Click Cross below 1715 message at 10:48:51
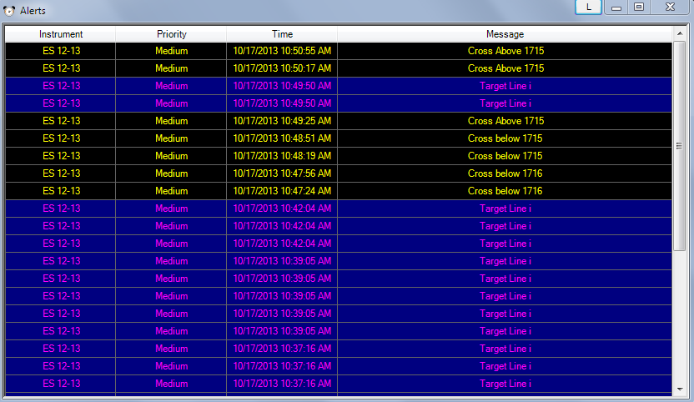Screen dimensions: 694x402 [x=505, y=138]
